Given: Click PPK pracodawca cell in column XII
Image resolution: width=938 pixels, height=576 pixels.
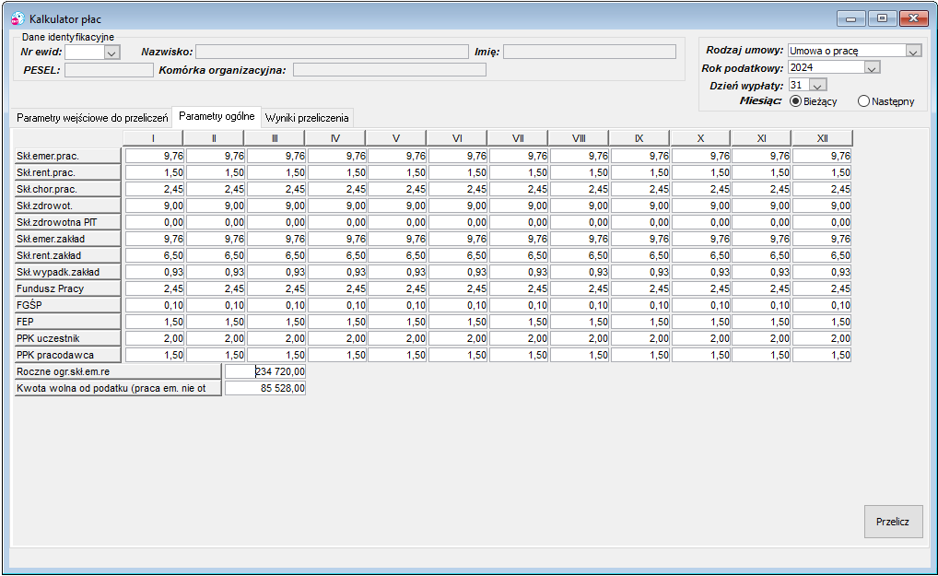Looking at the screenshot, I should click(x=822, y=355).
